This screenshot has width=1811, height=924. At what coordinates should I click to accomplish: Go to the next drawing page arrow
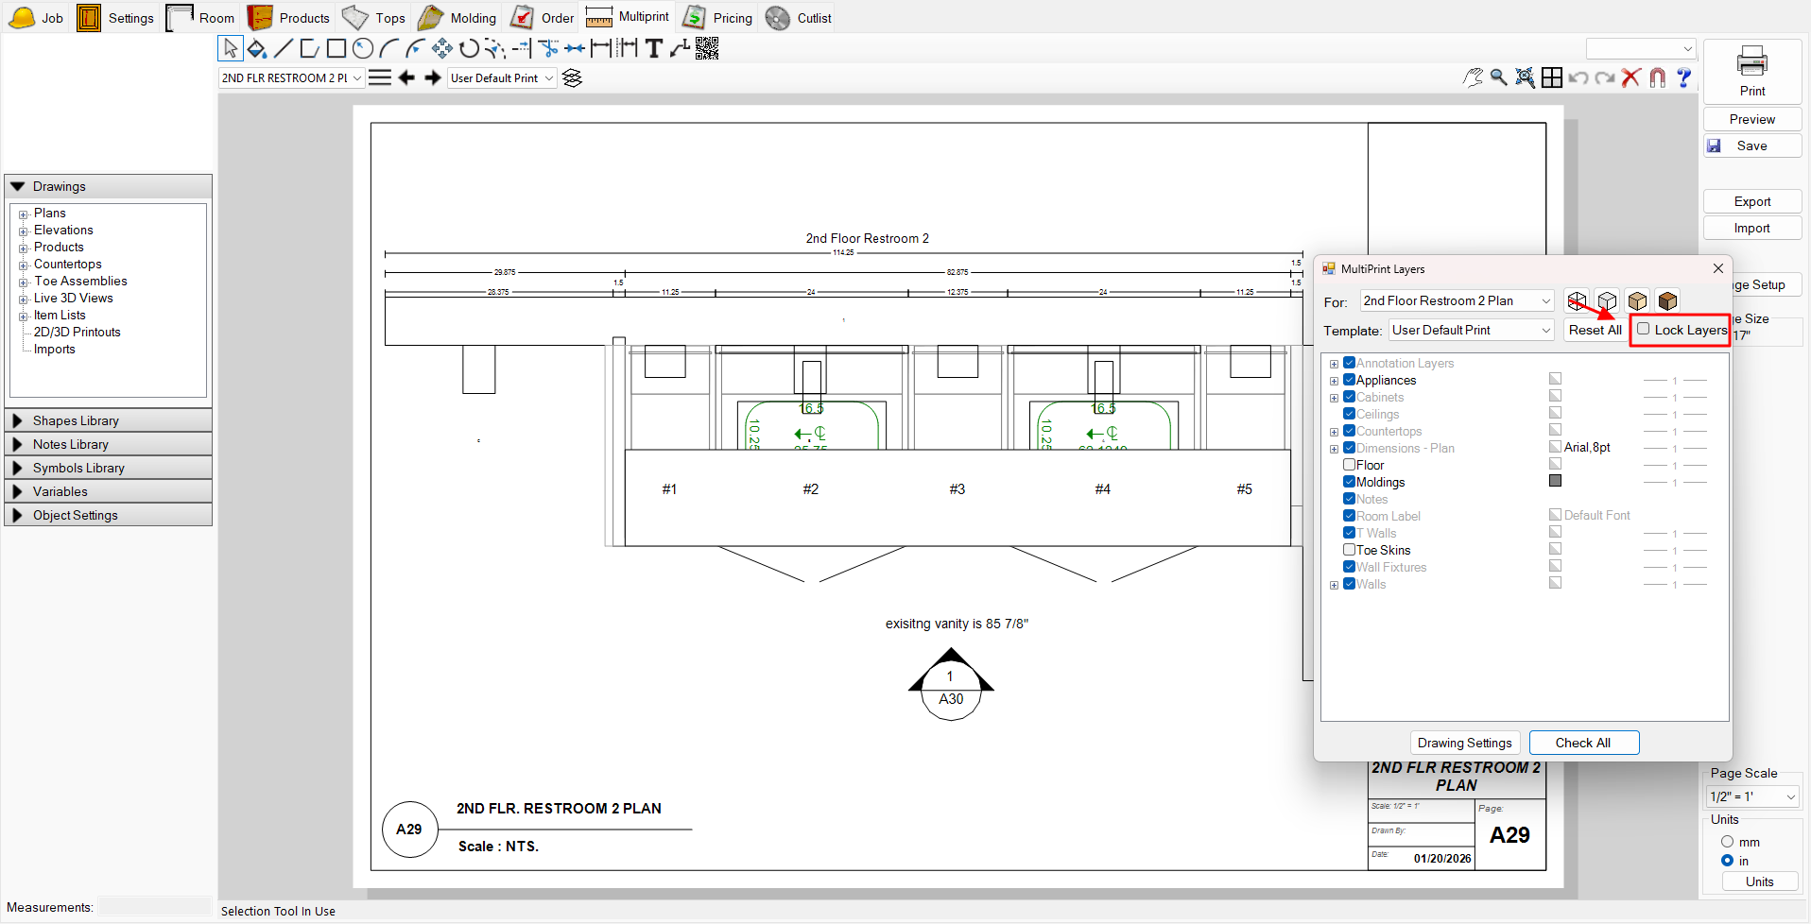click(x=433, y=78)
